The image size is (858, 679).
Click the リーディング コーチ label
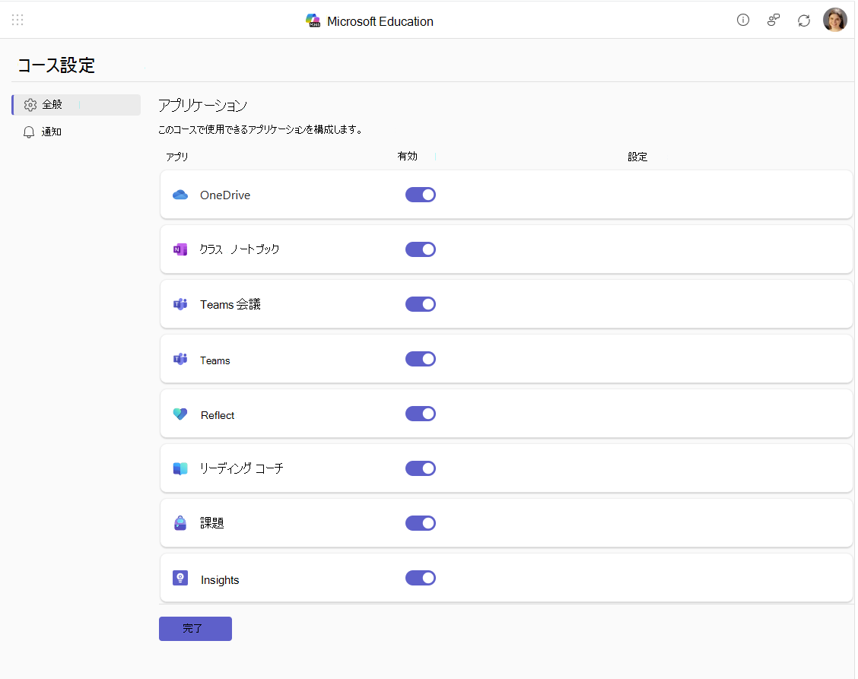[x=241, y=468]
